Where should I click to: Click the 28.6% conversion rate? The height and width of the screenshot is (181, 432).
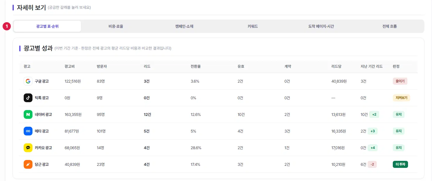click(x=196, y=148)
